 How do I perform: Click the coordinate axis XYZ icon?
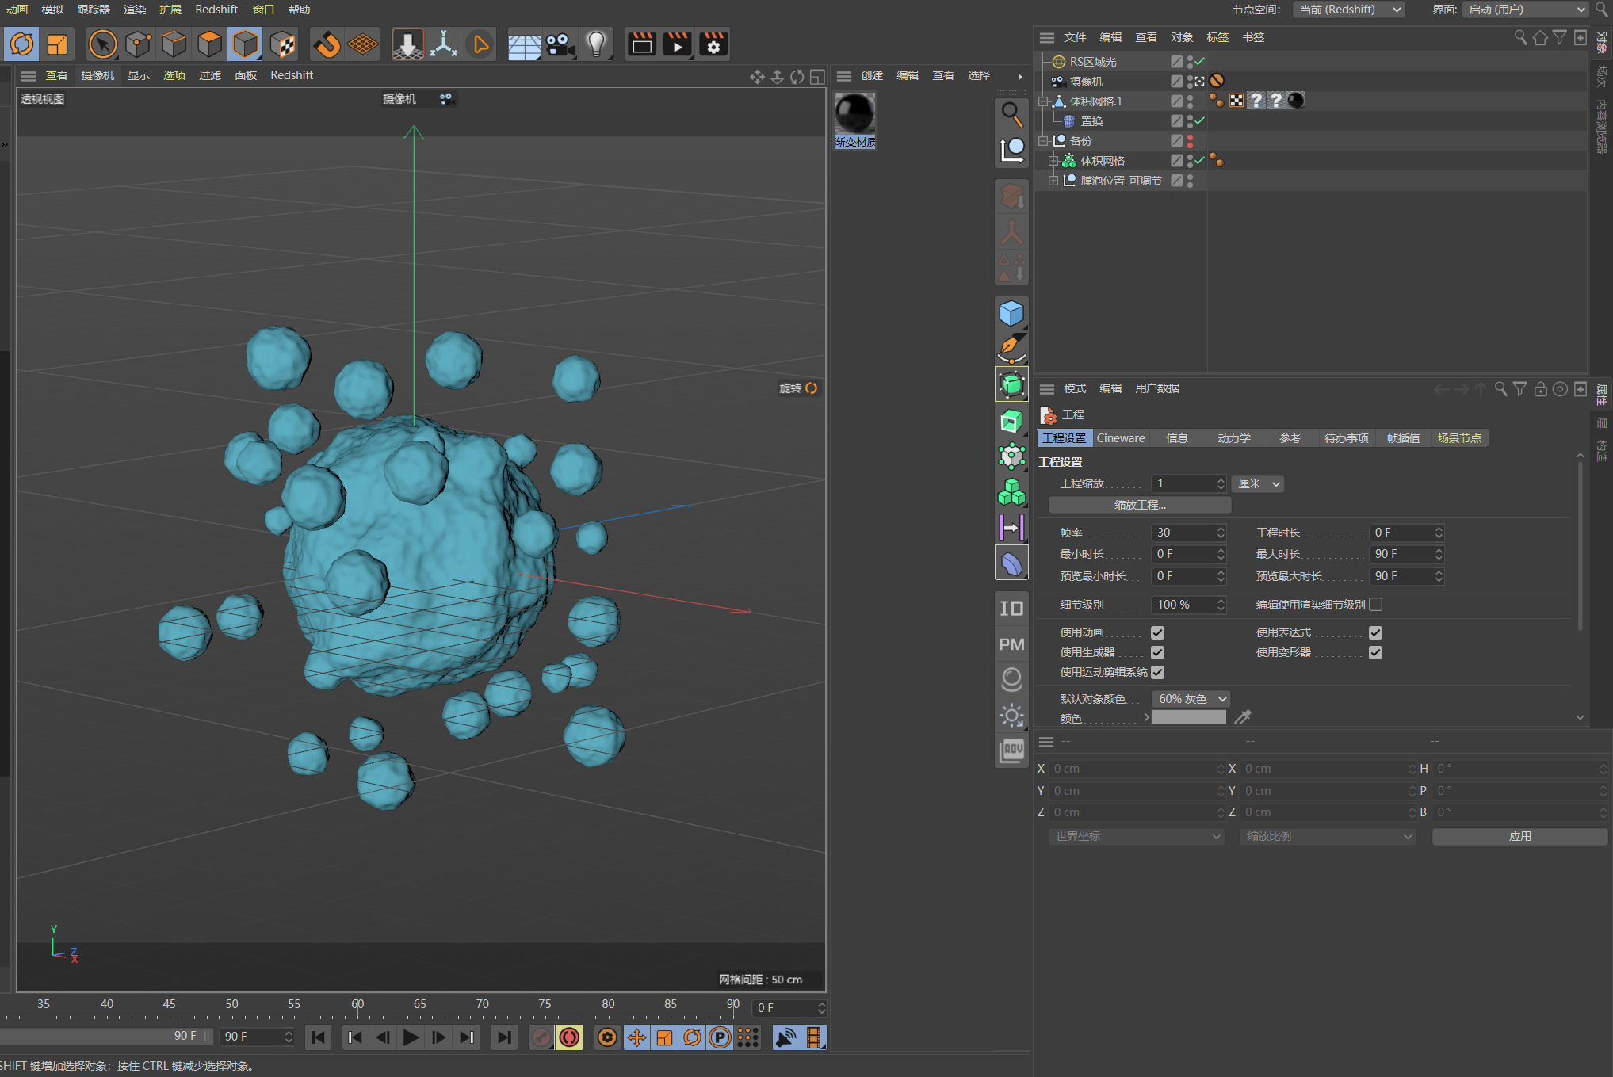coord(444,44)
